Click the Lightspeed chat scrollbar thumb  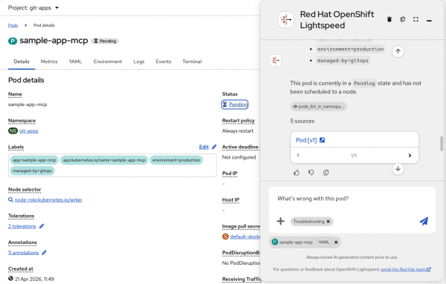442,144
